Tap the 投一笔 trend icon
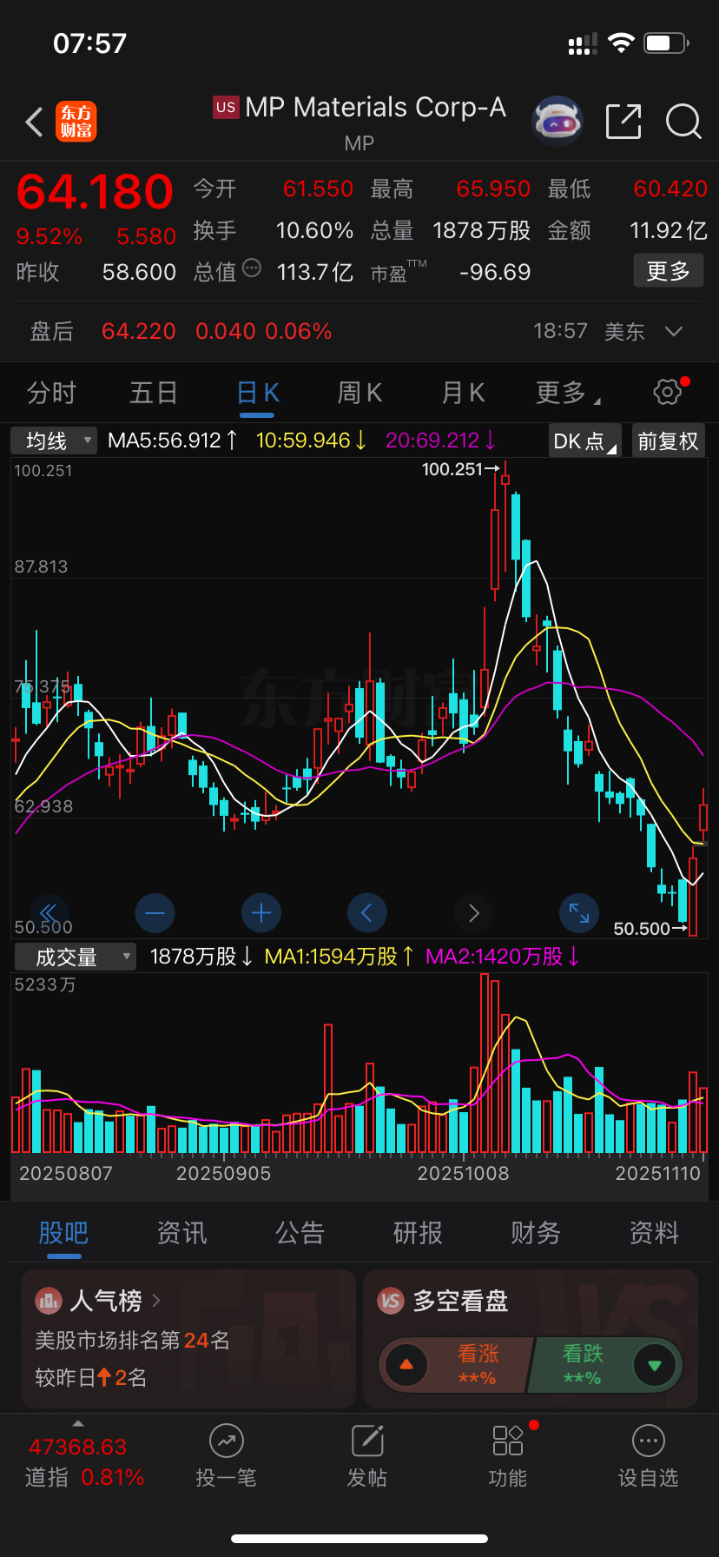 click(226, 1441)
